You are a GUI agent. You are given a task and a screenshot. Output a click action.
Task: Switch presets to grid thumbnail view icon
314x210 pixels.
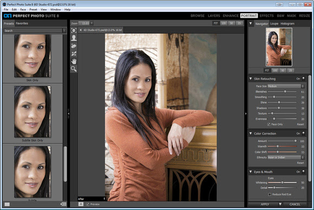(x=63, y=204)
